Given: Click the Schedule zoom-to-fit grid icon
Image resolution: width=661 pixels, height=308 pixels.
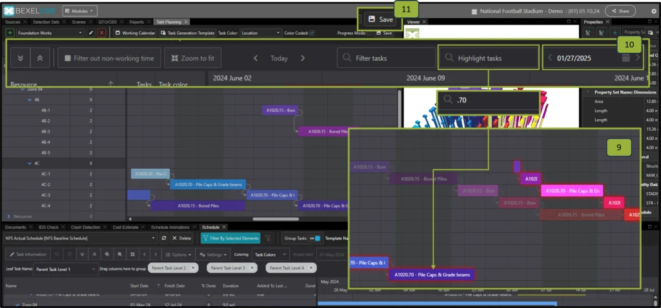Looking at the screenshot, I should 132,255.
